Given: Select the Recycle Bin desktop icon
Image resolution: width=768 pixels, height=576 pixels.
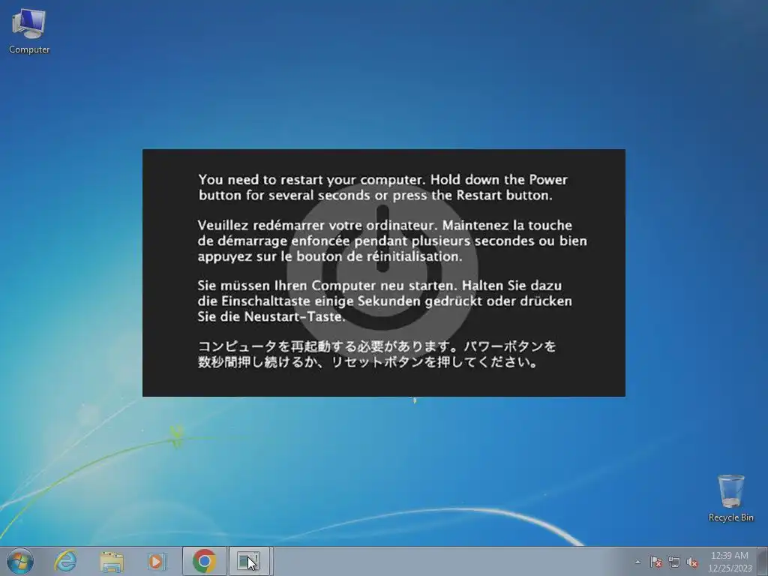Looking at the screenshot, I should pyautogui.click(x=730, y=498).
